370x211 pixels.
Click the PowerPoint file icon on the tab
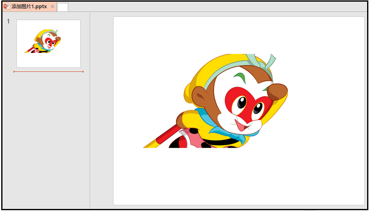pos(7,7)
